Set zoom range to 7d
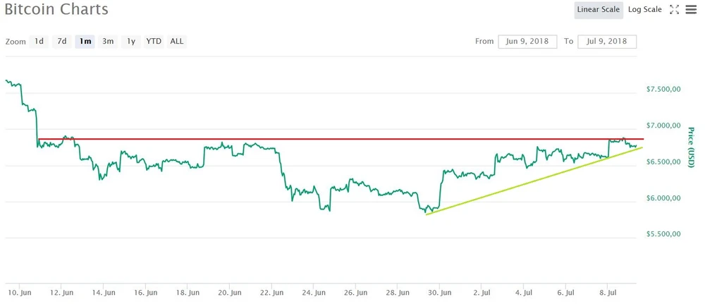Image resolution: width=705 pixels, height=304 pixels. 62,42
